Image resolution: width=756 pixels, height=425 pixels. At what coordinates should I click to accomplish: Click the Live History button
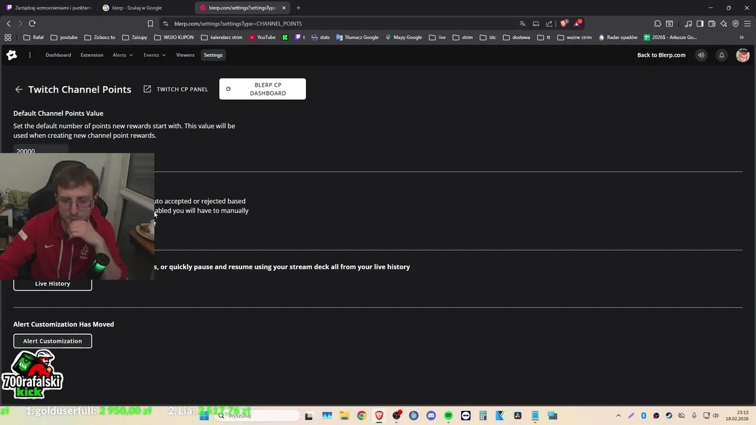[x=53, y=283]
